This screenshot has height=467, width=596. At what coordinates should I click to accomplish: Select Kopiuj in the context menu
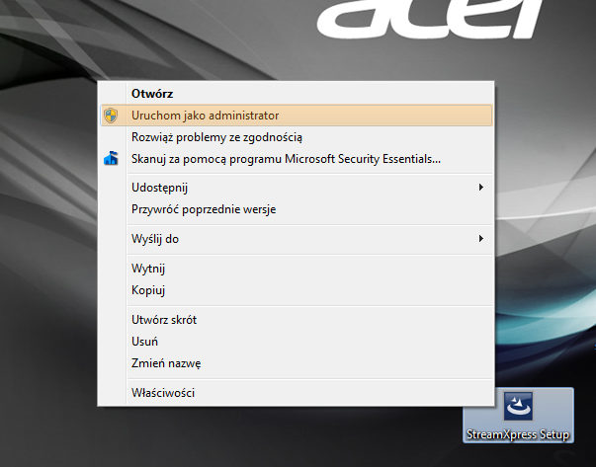coord(297,290)
